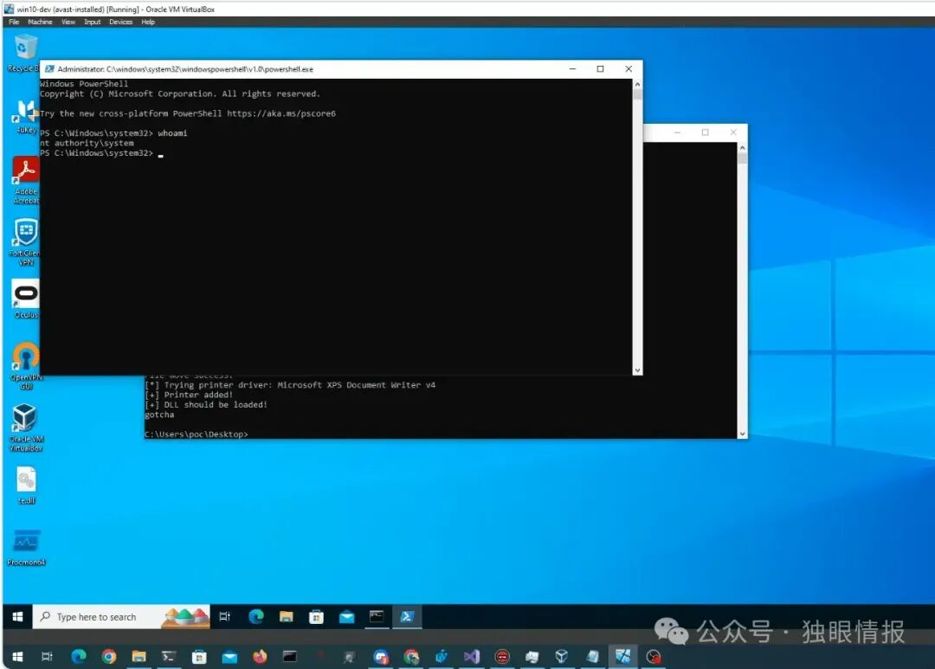
Task: Open Microsoft Edge on the host taskbar
Action: click(78, 657)
